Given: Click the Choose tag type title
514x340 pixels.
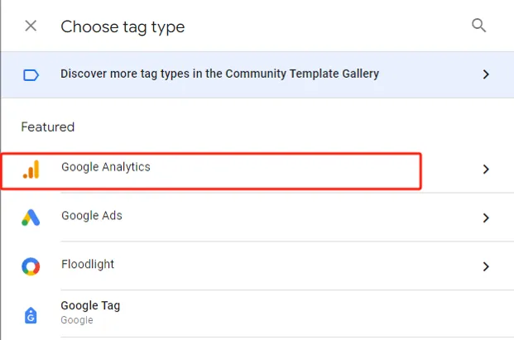Looking at the screenshot, I should (122, 26).
